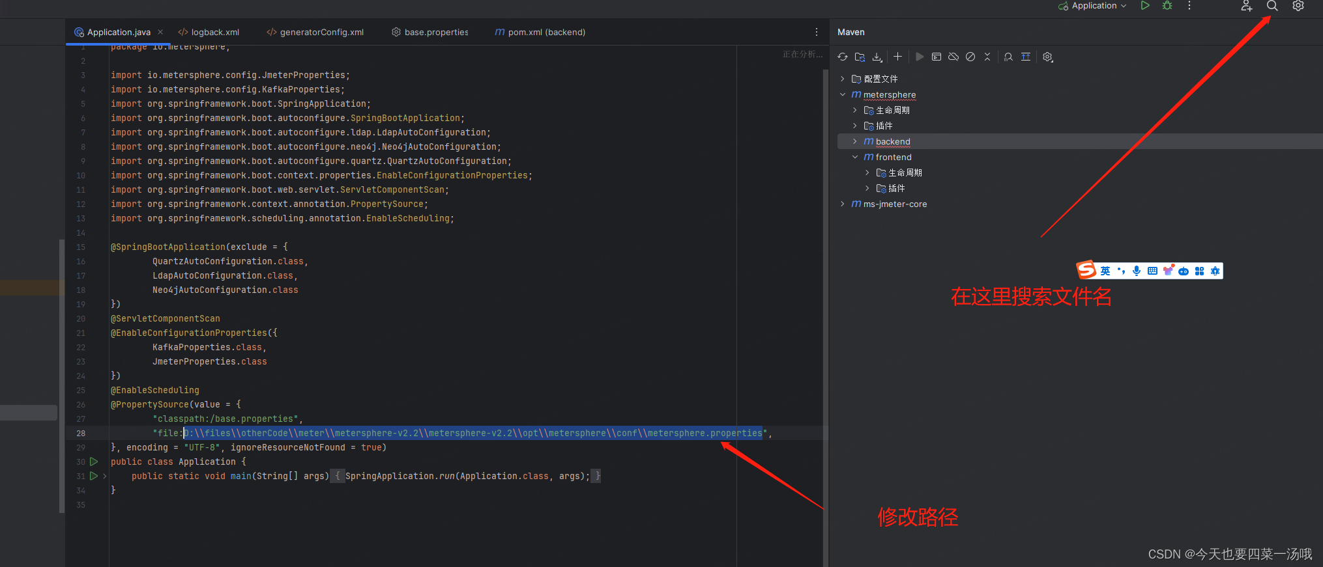The height and width of the screenshot is (567, 1323).
Task: Open base.properties tab
Action: pos(430,32)
